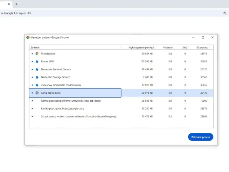Click the process ID 35656
Viewport: 229px width, 172px height.
(204, 85)
